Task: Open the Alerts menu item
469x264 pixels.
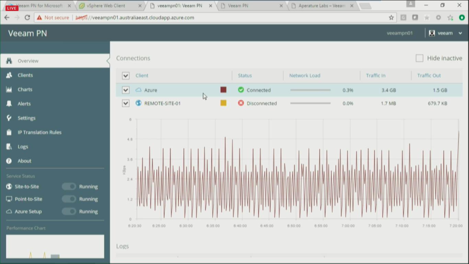Action: point(55,103)
